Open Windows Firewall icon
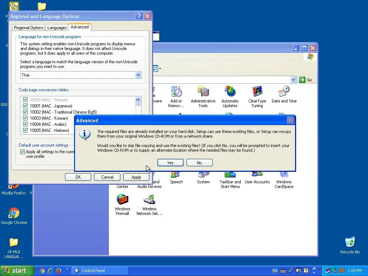 122,204
